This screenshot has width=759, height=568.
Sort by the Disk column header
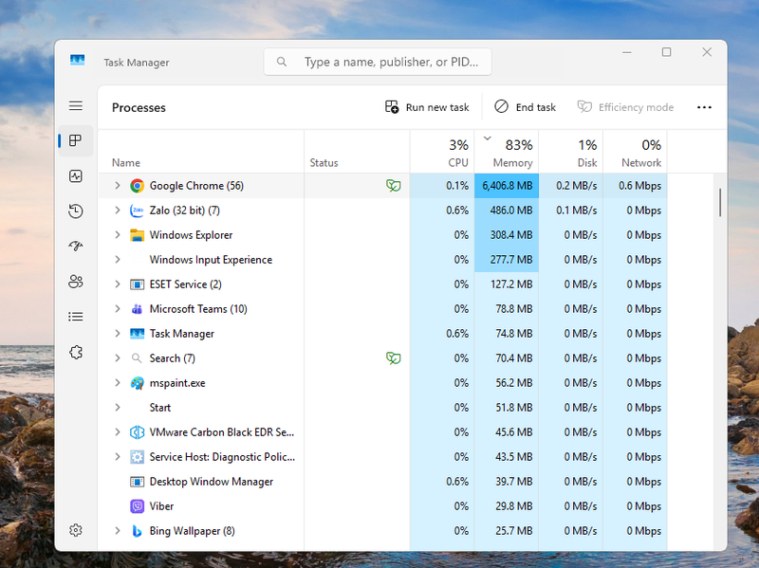coord(571,152)
